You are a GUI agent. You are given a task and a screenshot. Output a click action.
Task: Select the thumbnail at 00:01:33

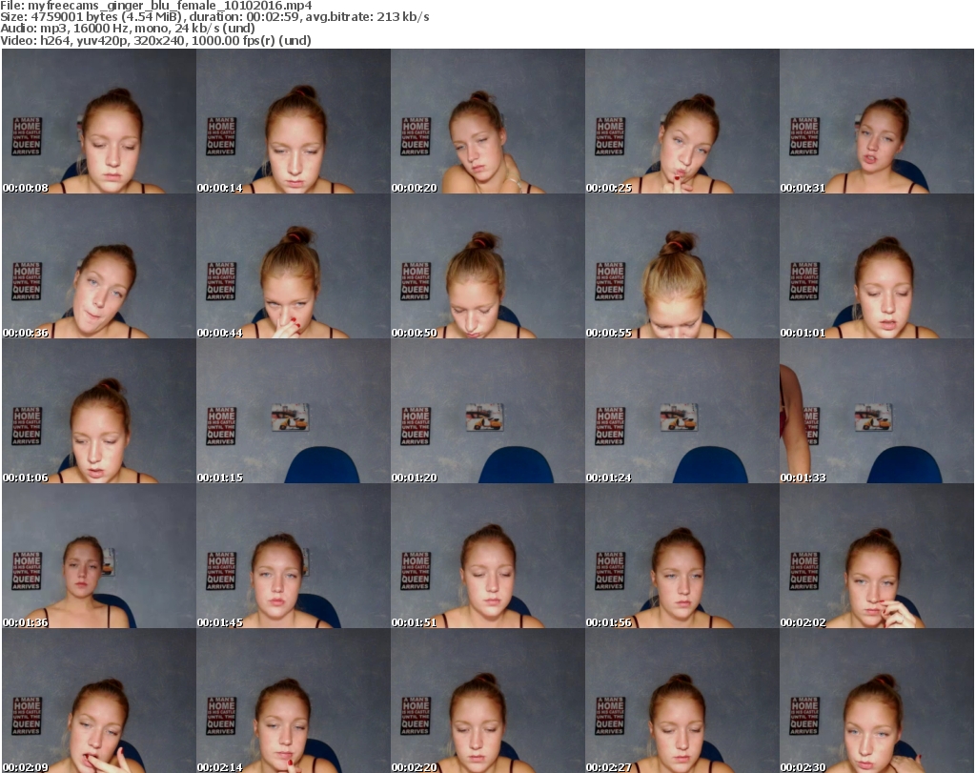pos(877,412)
